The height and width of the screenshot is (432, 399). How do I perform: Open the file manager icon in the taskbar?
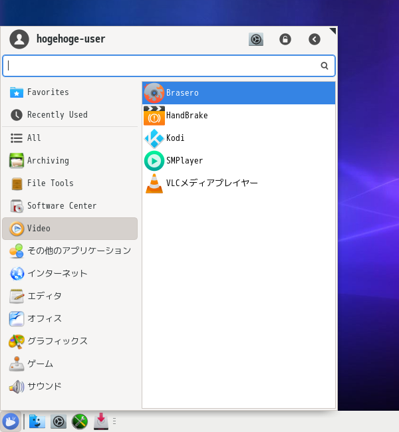point(37,421)
